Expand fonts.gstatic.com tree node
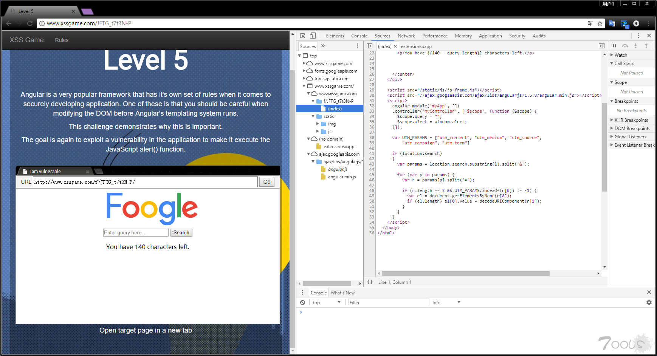The width and height of the screenshot is (657, 356). pyautogui.click(x=304, y=78)
